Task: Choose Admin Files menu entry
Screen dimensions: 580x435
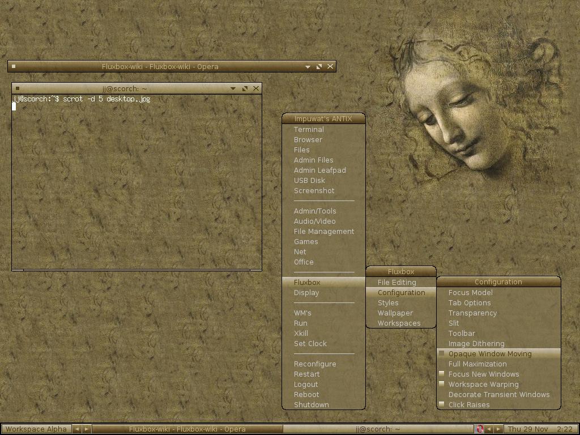Action: click(323, 160)
